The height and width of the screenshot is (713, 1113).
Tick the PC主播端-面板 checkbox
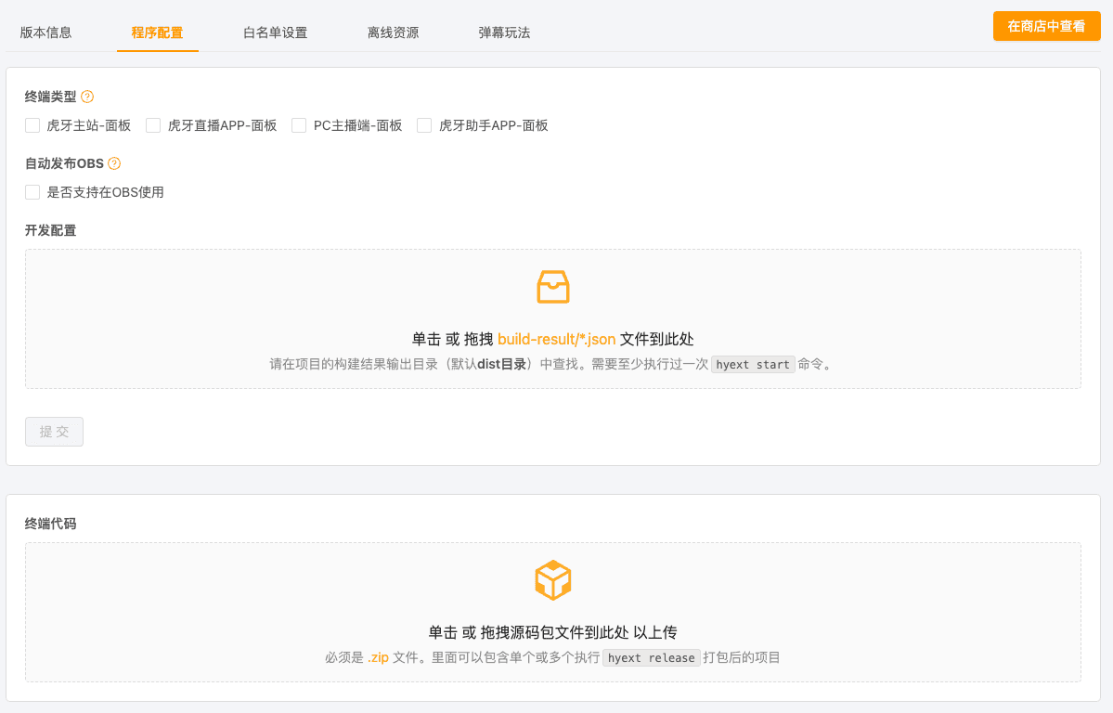click(x=299, y=125)
